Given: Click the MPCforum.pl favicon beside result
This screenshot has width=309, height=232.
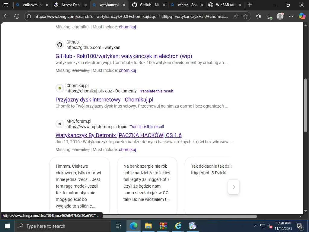Looking at the screenshot, I should click(60, 124).
